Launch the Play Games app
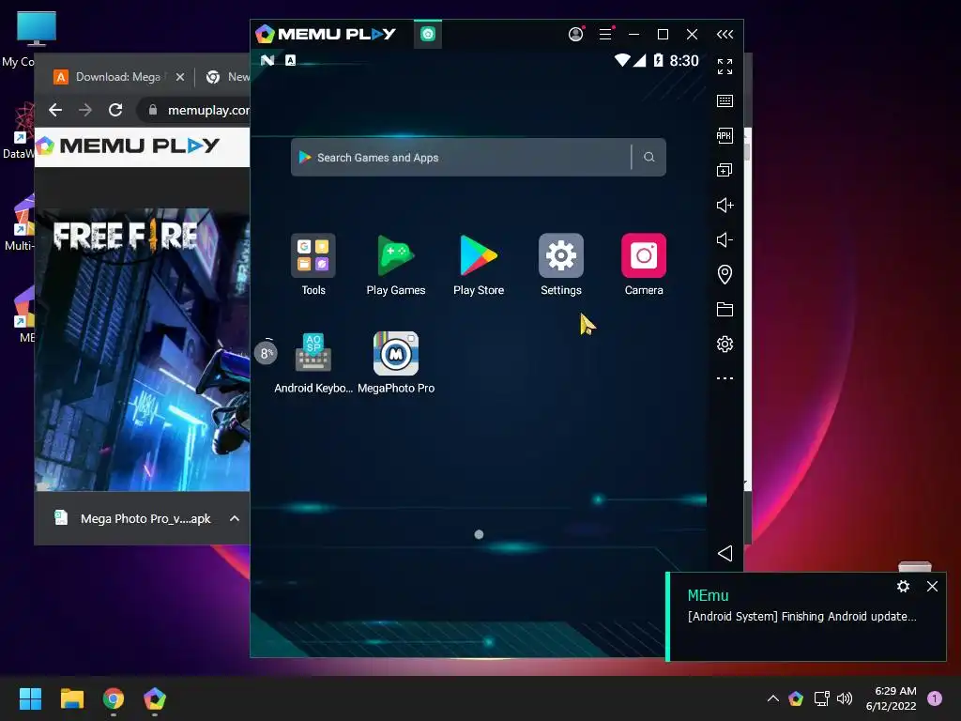The image size is (961, 721). coord(395,255)
